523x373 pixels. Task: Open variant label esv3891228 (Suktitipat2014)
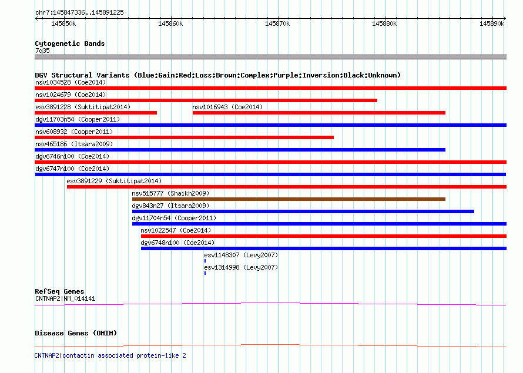click(x=83, y=107)
